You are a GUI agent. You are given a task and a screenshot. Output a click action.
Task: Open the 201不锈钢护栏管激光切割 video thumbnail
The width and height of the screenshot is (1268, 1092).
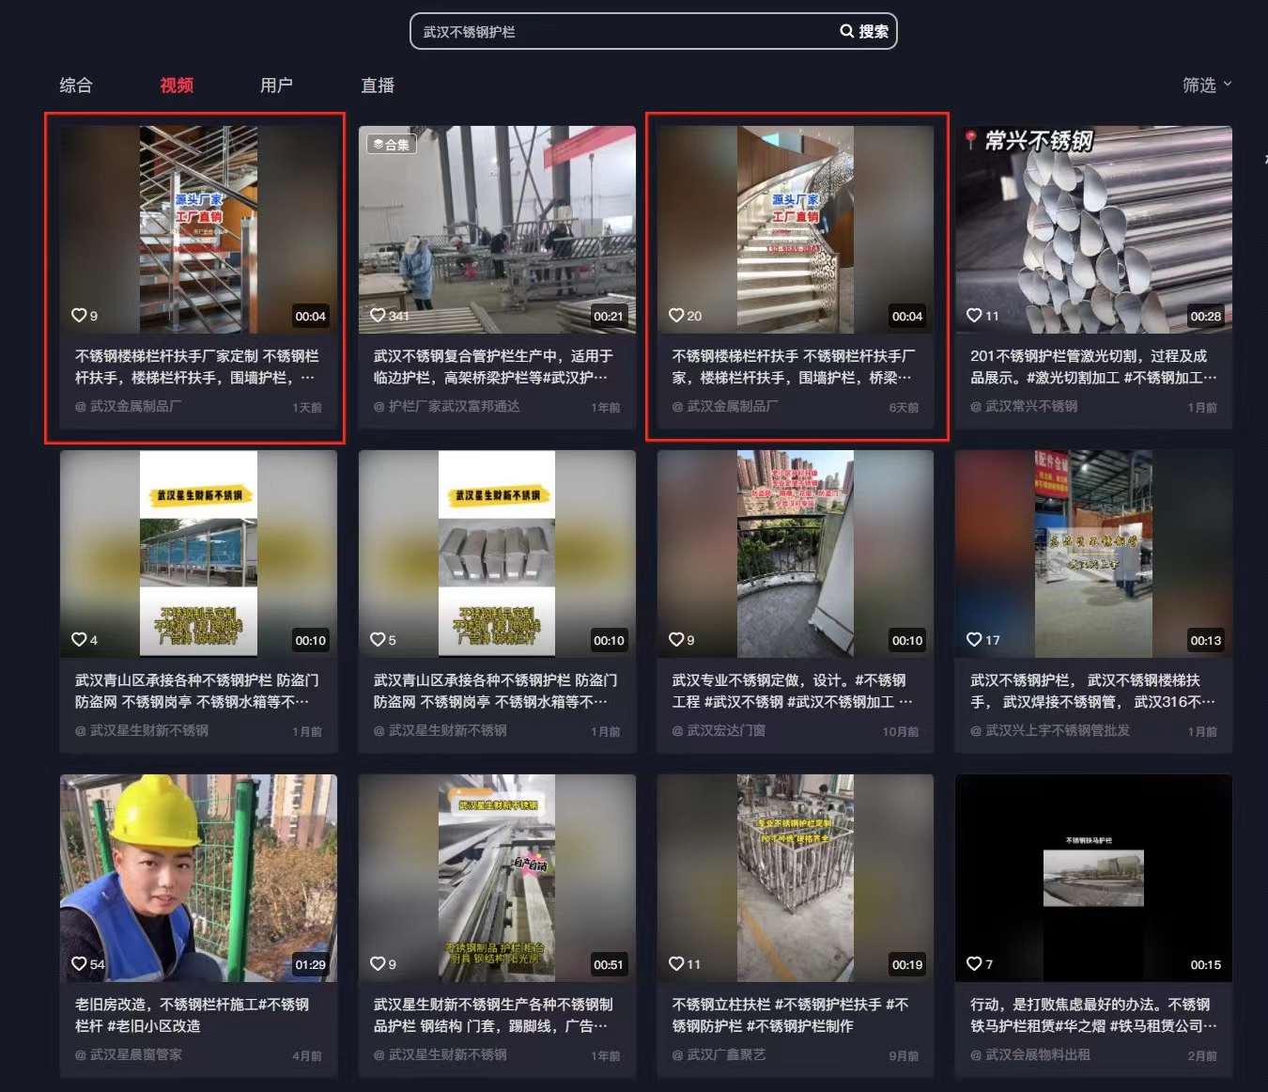click(x=1093, y=229)
